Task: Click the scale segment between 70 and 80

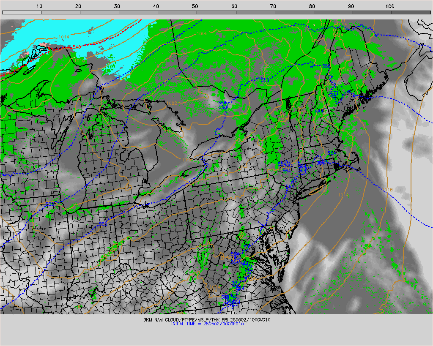Action: (x=294, y=12)
